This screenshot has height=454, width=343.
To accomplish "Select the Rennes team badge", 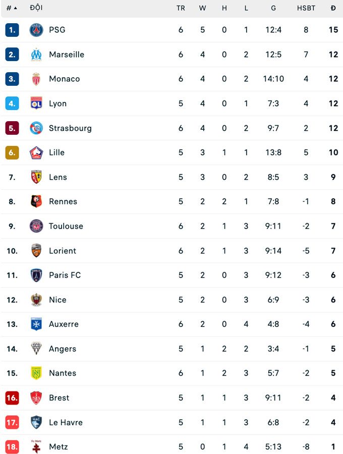I will pos(36,201).
